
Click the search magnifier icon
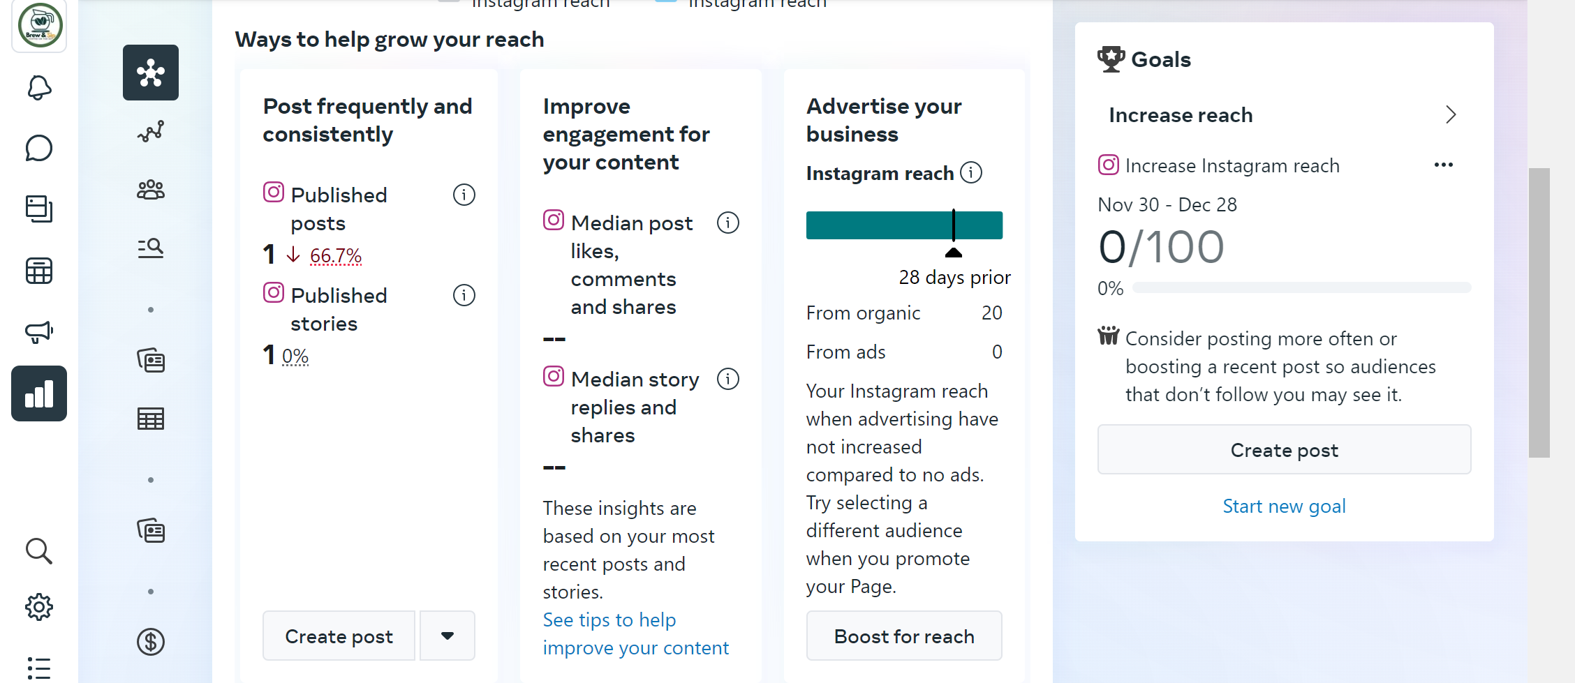tap(39, 551)
